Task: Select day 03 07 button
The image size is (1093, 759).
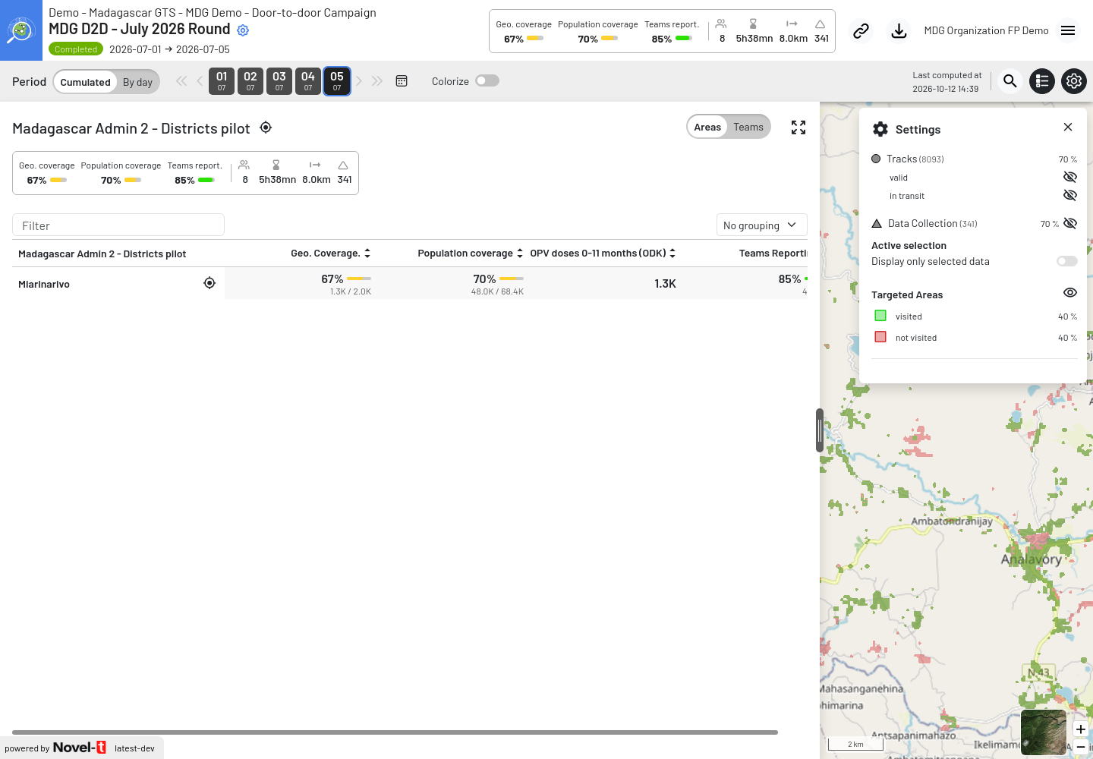Action: click(279, 81)
